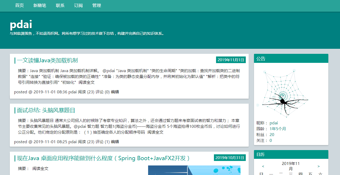Click 新随笔 in the top navigation

40,6
